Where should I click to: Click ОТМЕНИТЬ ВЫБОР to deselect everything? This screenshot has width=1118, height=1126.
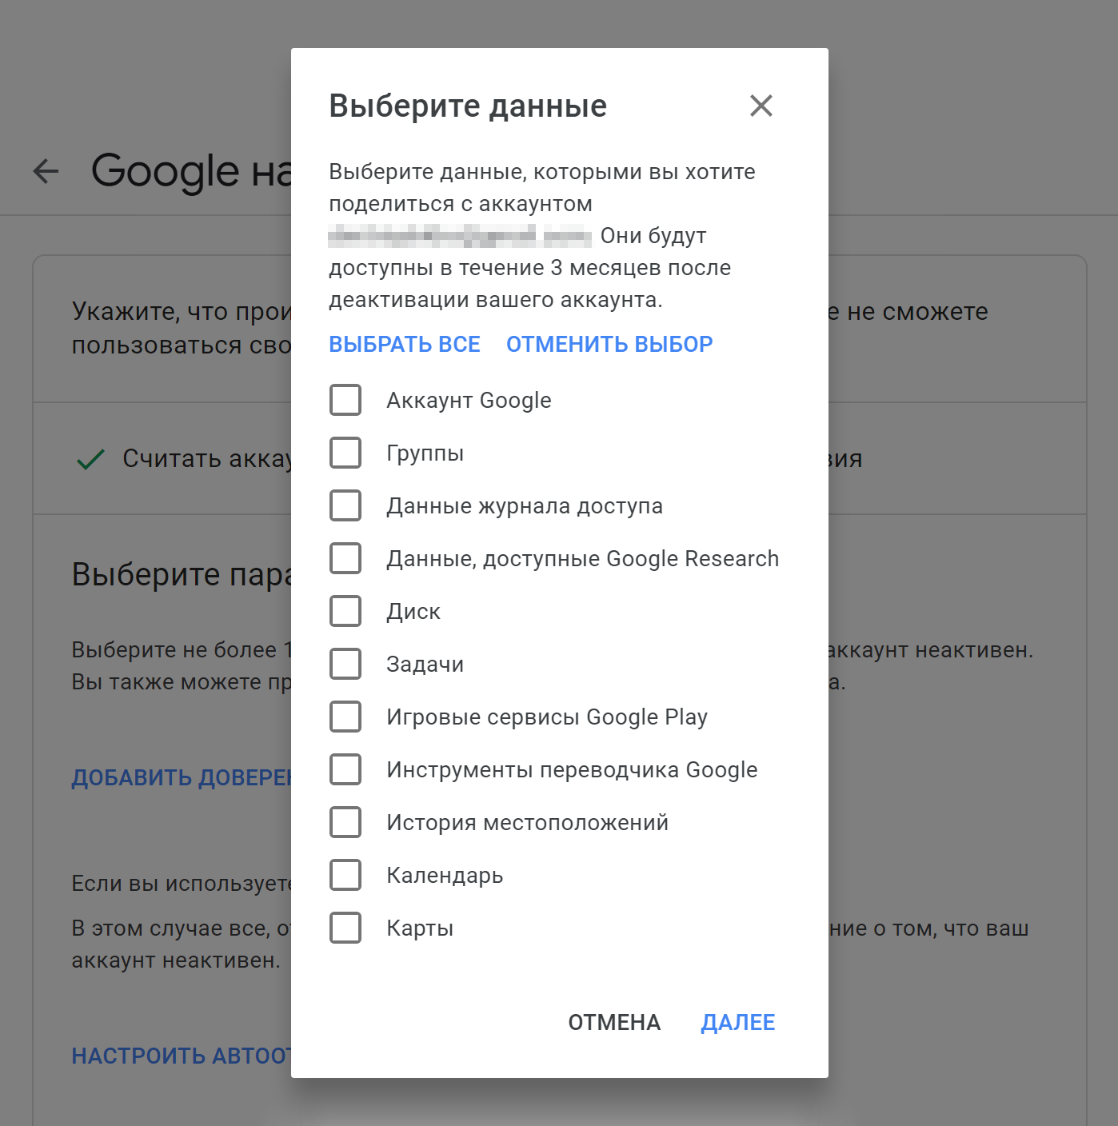pyautogui.click(x=609, y=344)
